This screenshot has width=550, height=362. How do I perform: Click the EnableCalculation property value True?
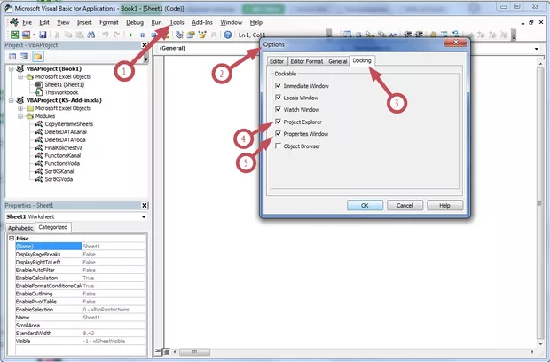click(114, 278)
